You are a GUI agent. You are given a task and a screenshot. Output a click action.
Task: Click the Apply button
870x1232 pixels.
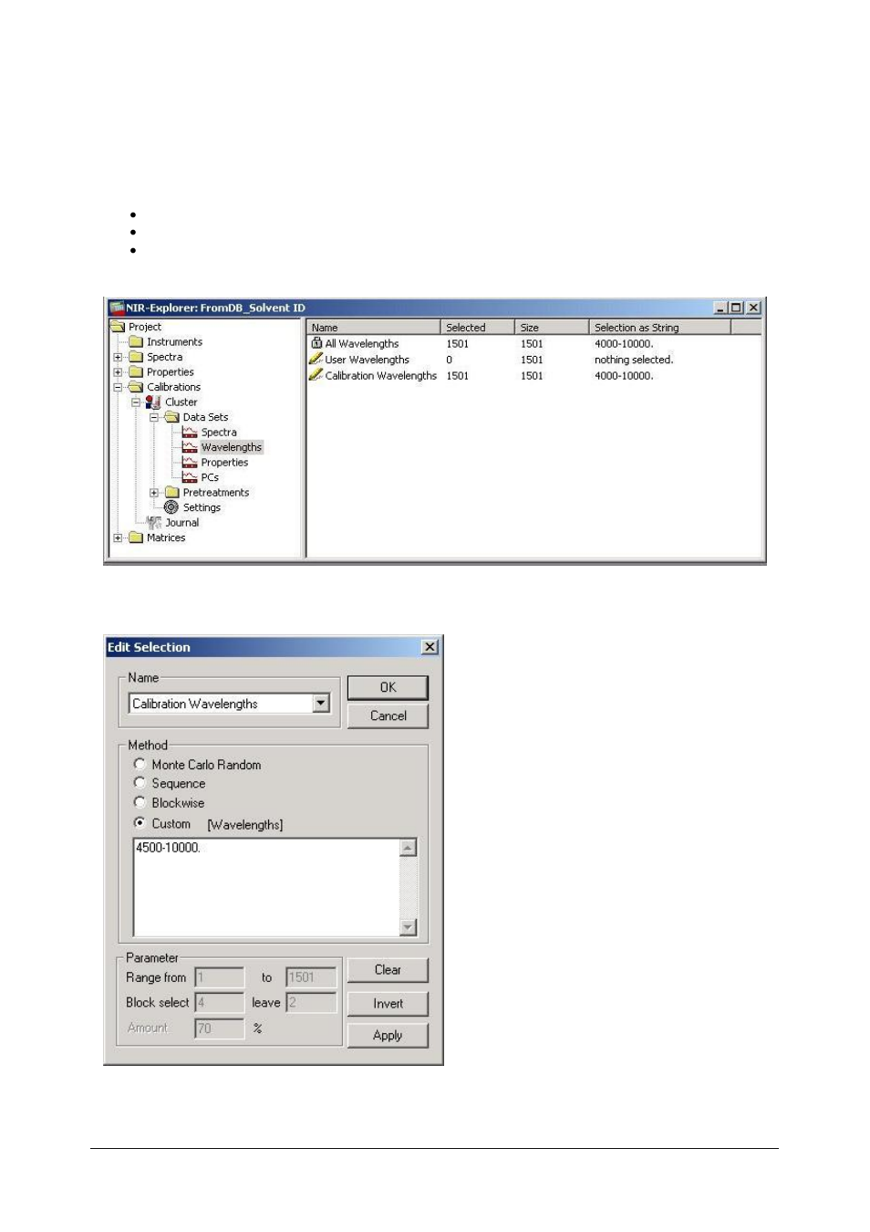click(388, 1036)
